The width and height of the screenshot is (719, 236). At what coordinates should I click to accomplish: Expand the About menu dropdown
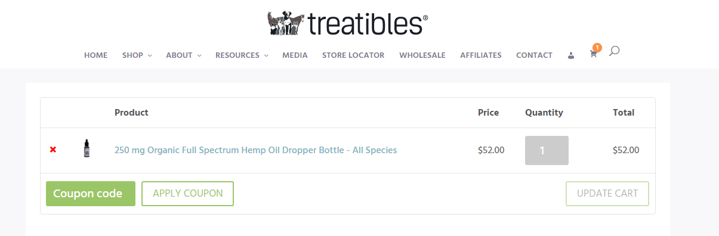[183, 55]
